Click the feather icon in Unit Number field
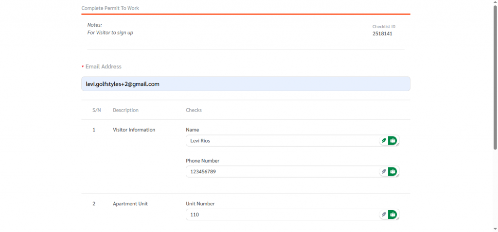Screen dimensions: 498x232 [x=384, y=215]
